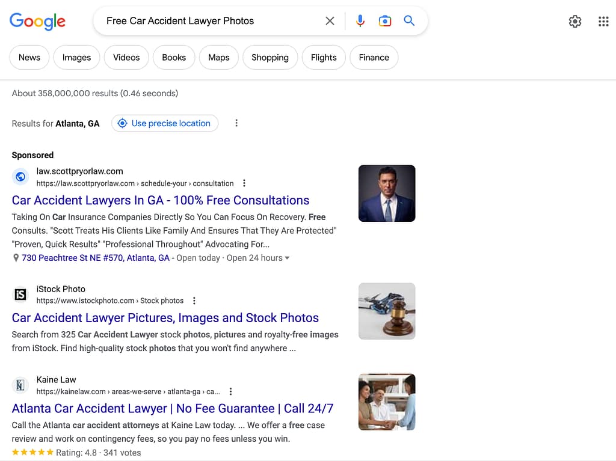Open Atlanta Car Accident Lawyer Kaine link
This screenshot has width=616, height=461.
(173, 408)
